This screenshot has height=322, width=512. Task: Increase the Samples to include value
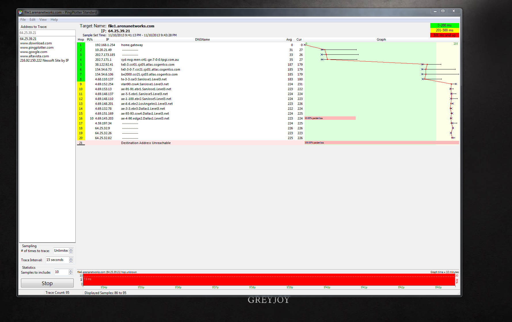pyautogui.click(x=71, y=271)
